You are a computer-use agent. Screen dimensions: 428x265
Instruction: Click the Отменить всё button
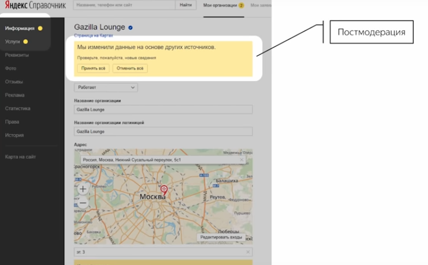pos(130,68)
